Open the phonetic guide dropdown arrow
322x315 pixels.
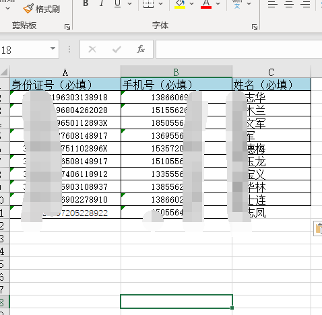[249, 3]
